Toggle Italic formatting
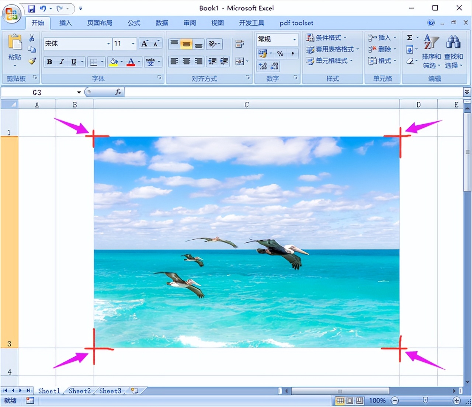 coord(62,62)
